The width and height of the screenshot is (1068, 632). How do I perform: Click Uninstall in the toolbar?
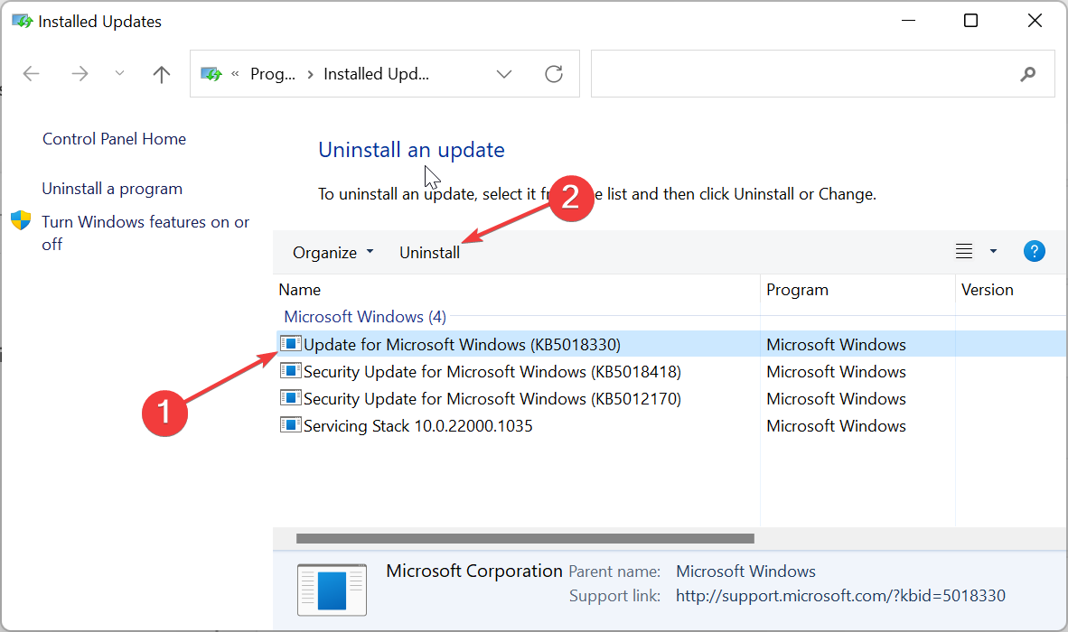coord(429,253)
